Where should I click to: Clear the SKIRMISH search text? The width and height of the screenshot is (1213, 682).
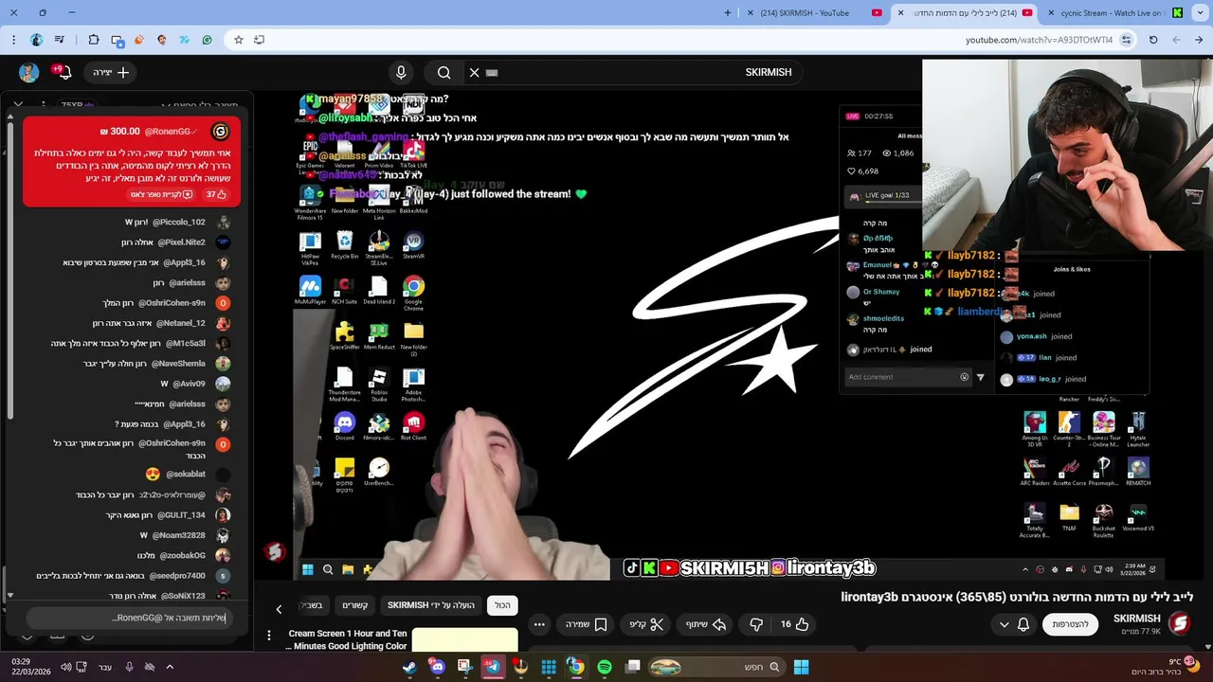pos(475,72)
